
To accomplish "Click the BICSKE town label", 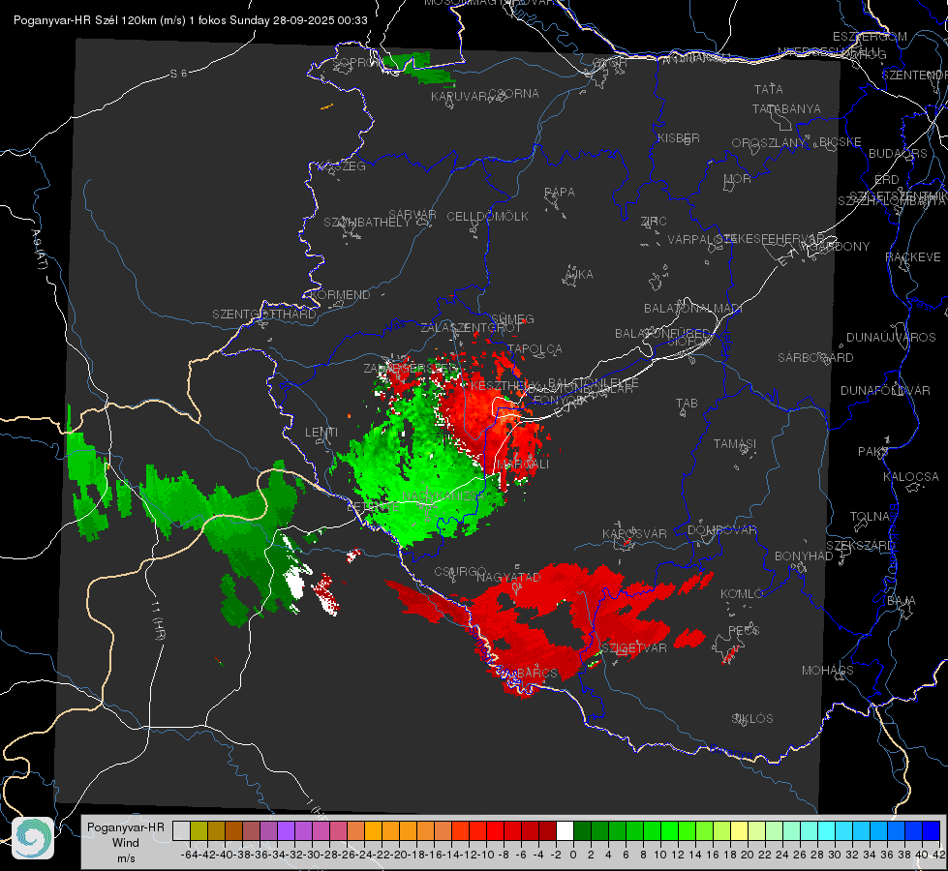I will (840, 142).
